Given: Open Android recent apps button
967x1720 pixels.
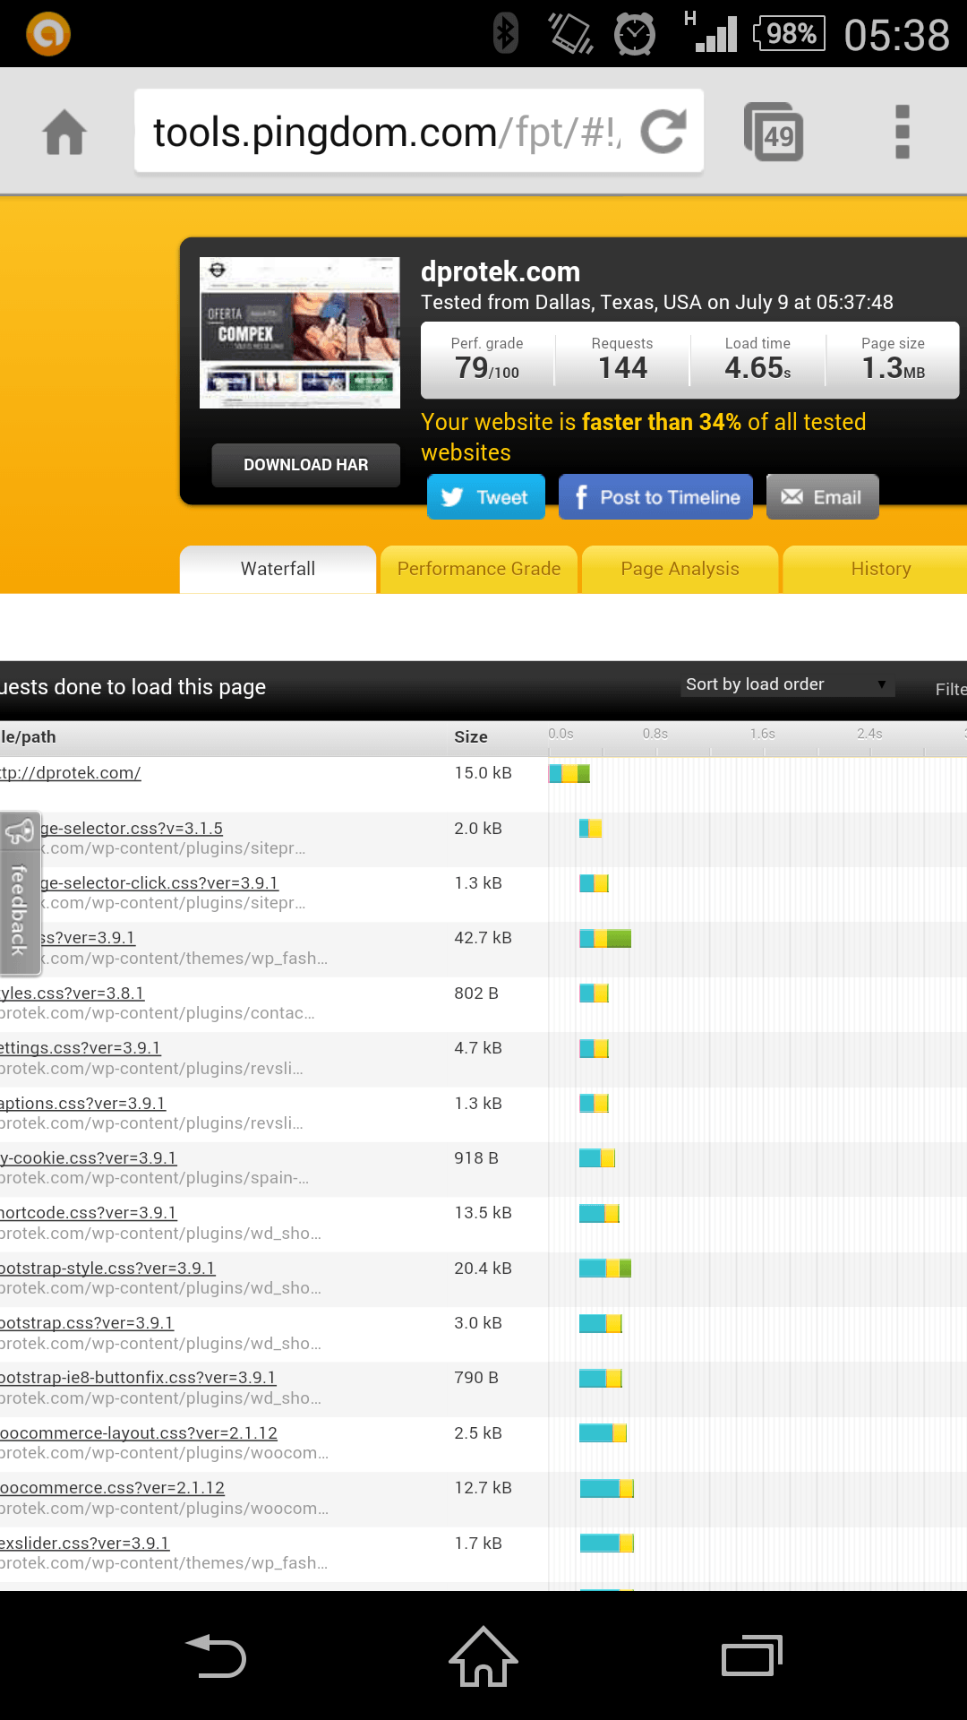Looking at the screenshot, I should 752,1655.
